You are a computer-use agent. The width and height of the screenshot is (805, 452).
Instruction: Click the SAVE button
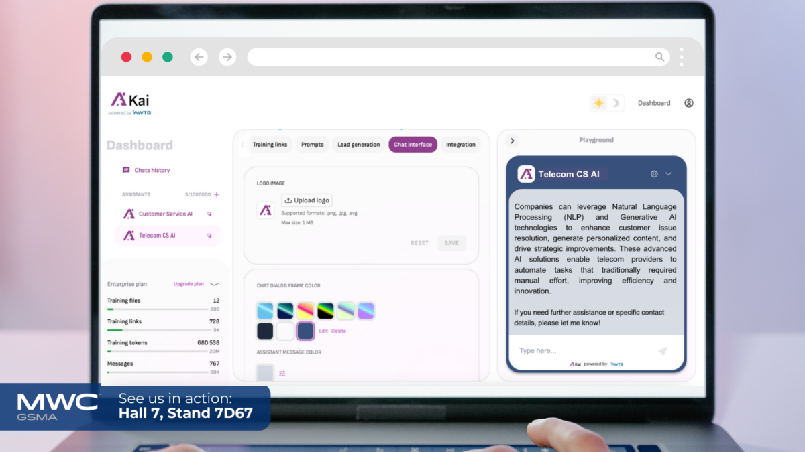(451, 243)
